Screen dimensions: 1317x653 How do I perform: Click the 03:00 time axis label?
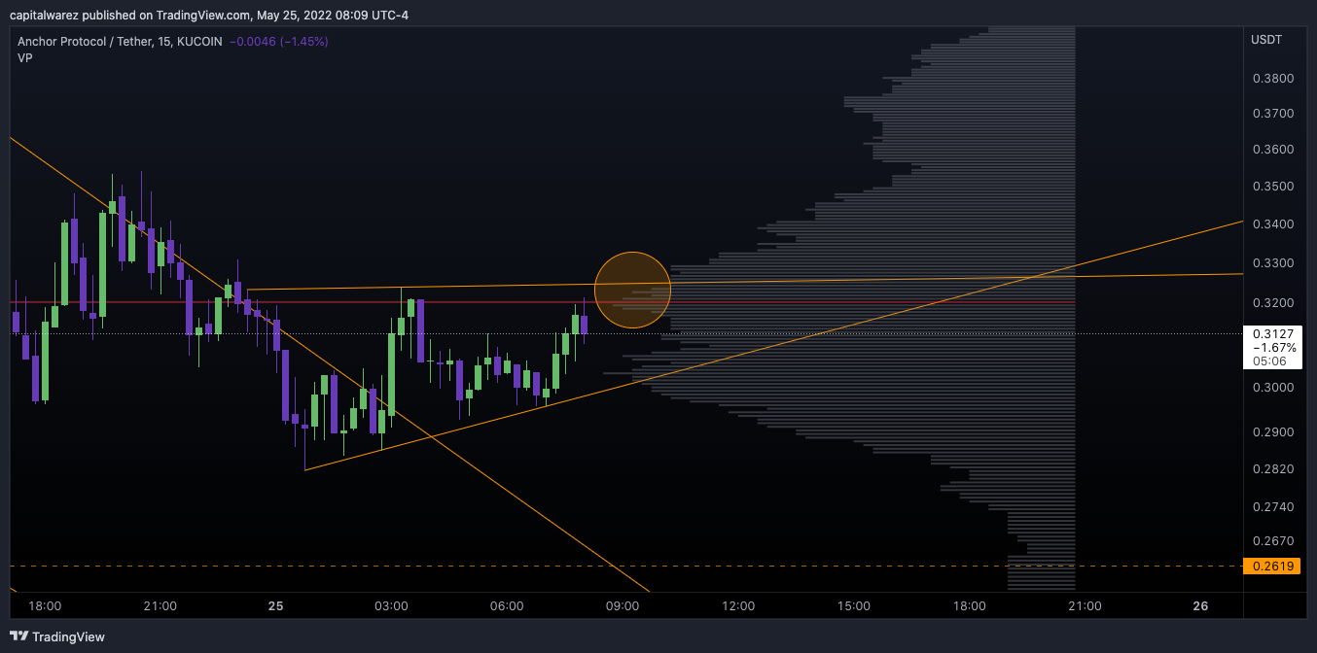point(392,606)
